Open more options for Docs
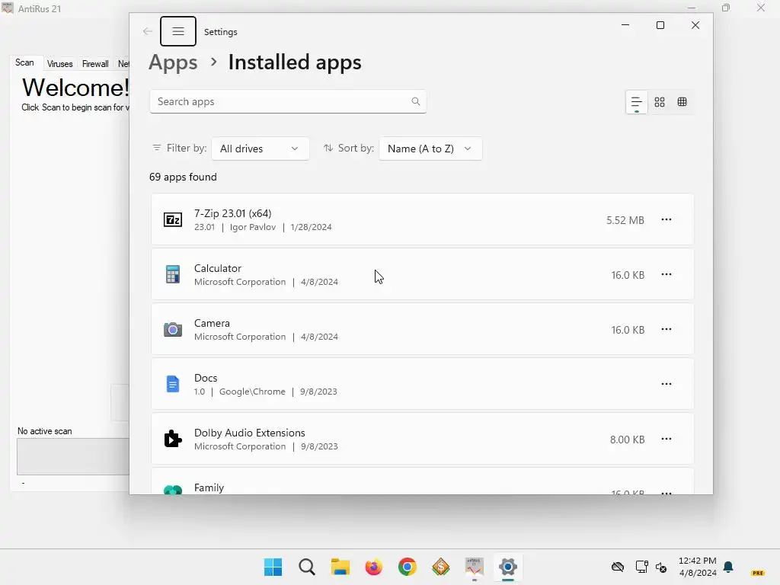Image resolution: width=780 pixels, height=585 pixels. [667, 384]
